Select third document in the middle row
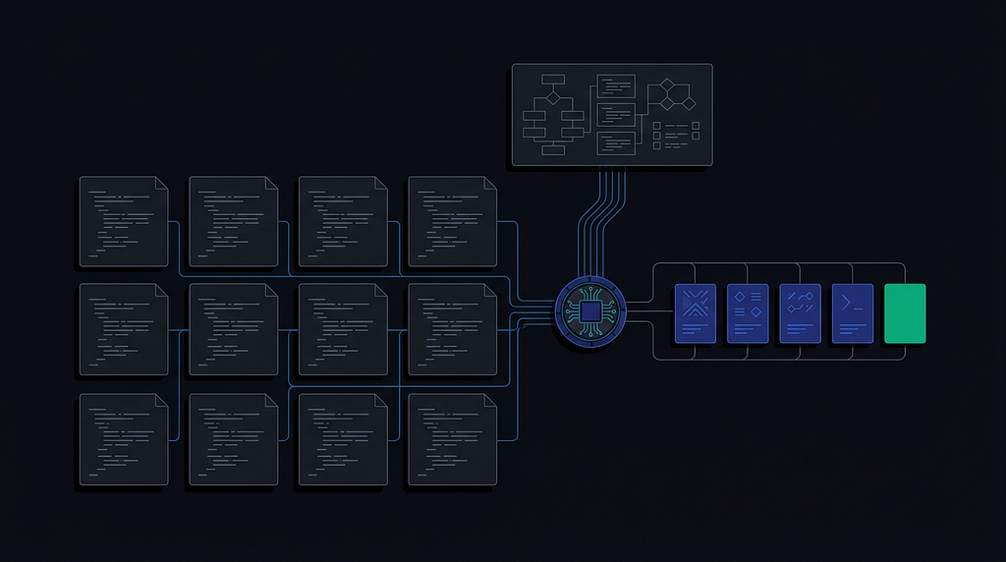The width and height of the screenshot is (1006, 562). (x=343, y=330)
